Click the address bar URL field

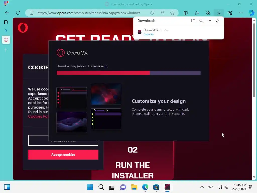tap(89, 13)
